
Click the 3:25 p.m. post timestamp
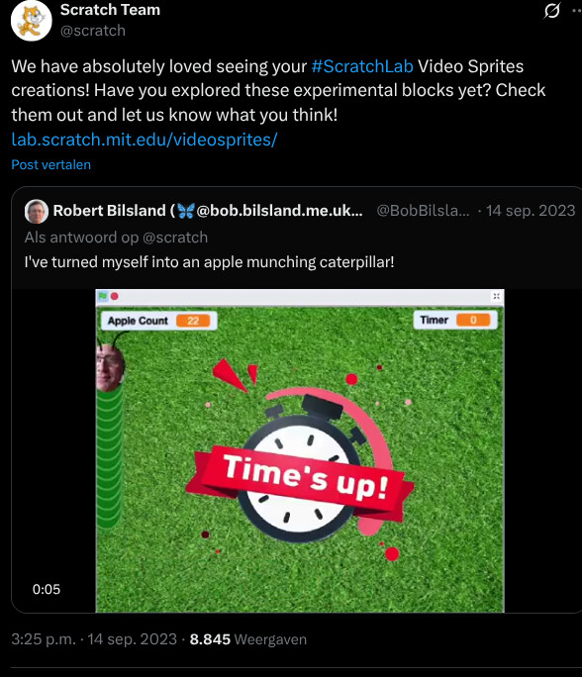pos(44,639)
